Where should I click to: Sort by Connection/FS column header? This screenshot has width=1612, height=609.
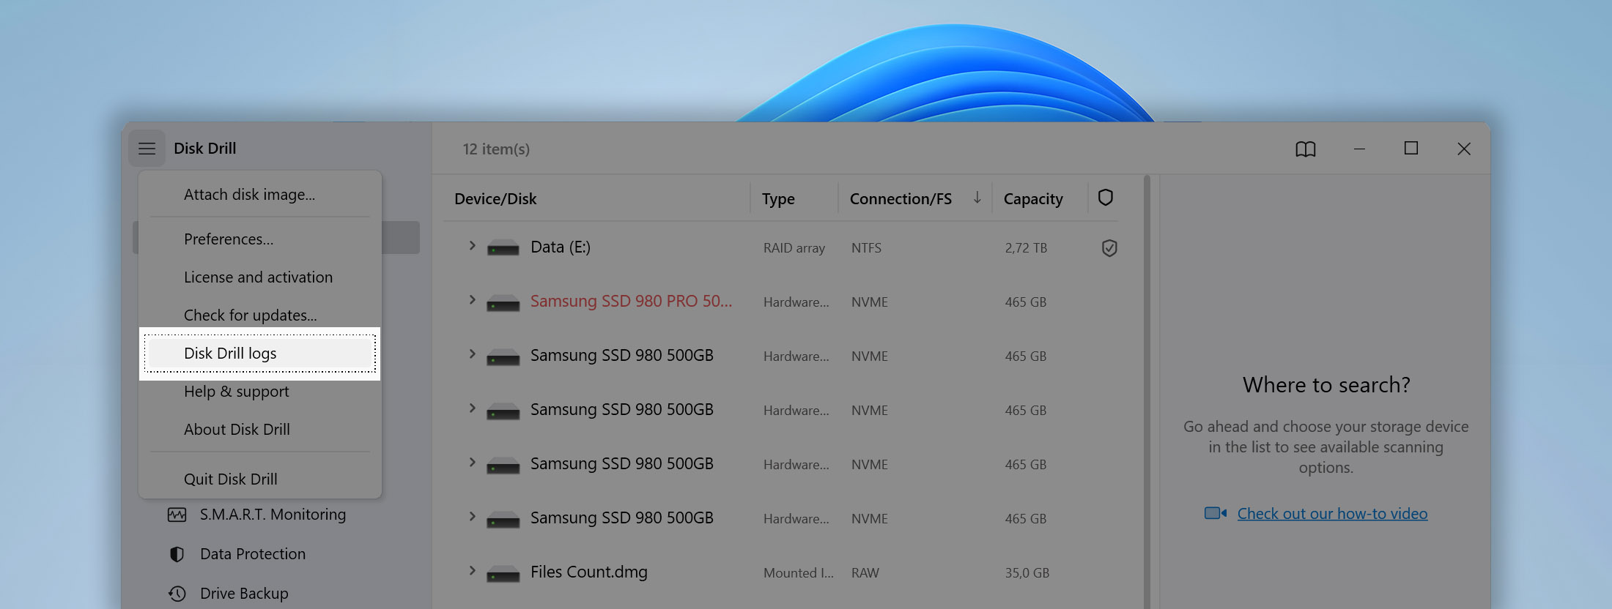[x=901, y=199]
